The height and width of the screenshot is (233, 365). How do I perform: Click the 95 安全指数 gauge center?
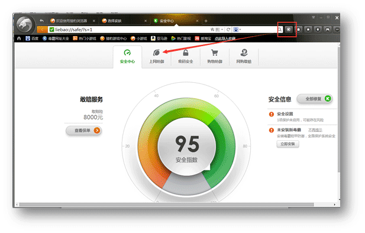tap(187, 147)
